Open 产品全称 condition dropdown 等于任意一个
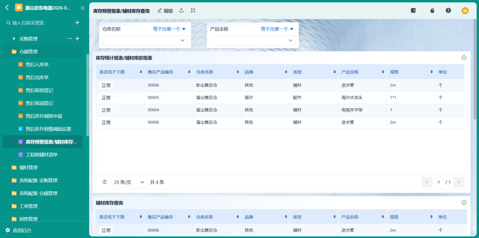Image resolution: width=479 pixels, height=238 pixels. click(x=277, y=29)
